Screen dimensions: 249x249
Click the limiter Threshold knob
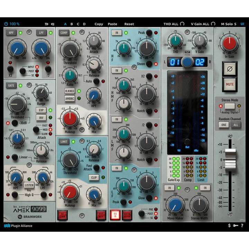tap(70, 159)
